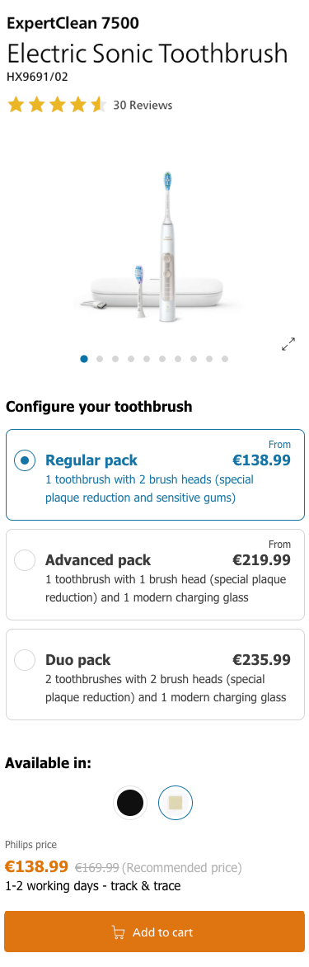309x967 pixels.
Task: Click the Regular pack €138.99 price
Action: point(261,460)
